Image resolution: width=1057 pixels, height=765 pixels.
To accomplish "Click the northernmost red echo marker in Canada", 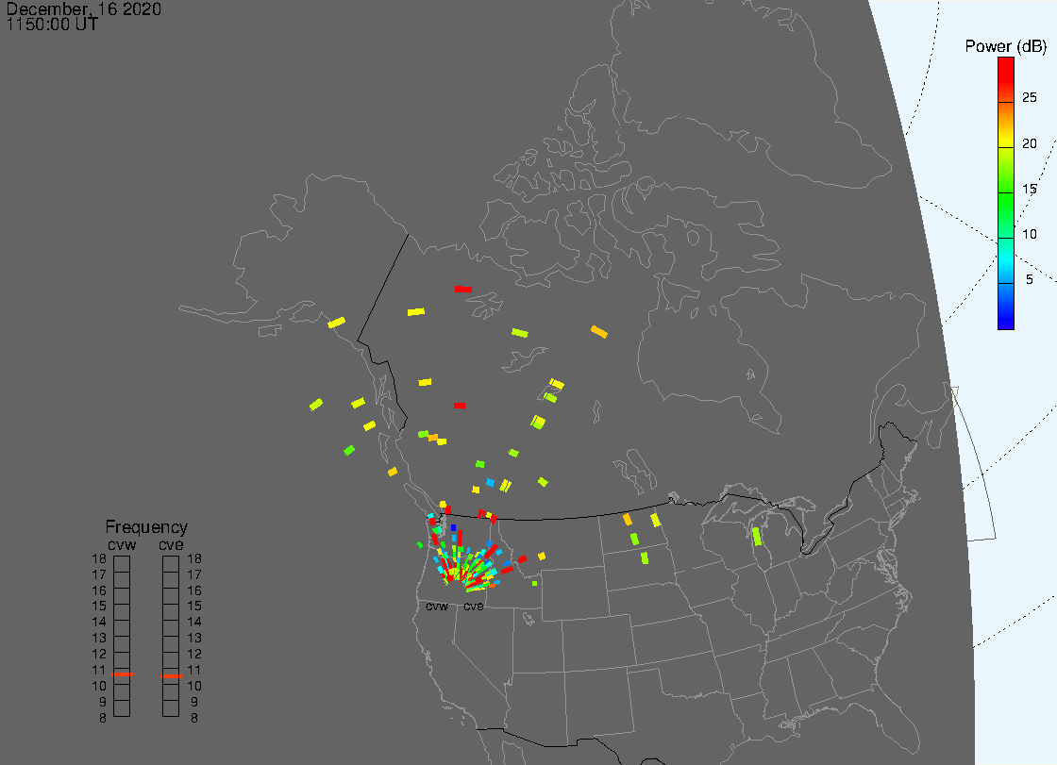I will point(463,290).
